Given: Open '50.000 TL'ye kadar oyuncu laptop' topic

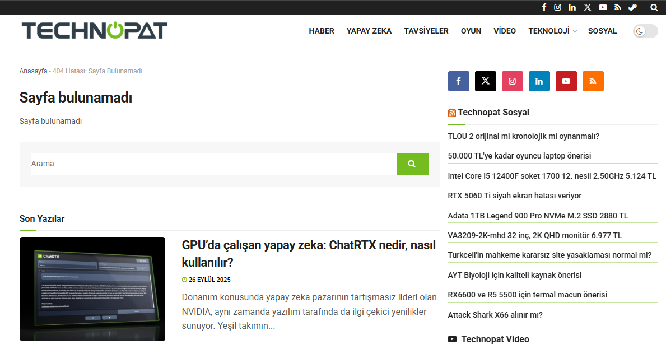Looking at the screenshot, I should point(519,156).
